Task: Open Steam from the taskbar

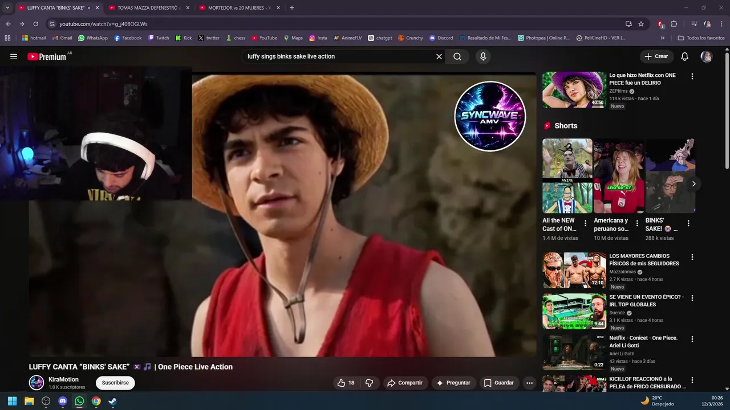Action: point(113,401)
